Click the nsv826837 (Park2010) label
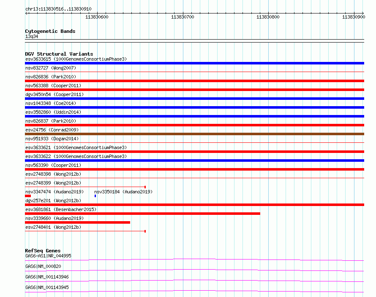 pos(51,121)
